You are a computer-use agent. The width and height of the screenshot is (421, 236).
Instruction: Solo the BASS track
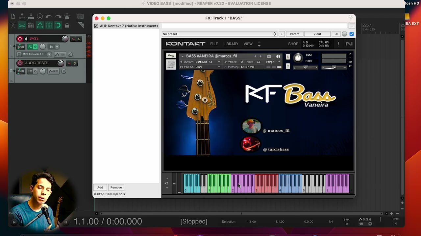click(79, 39)
